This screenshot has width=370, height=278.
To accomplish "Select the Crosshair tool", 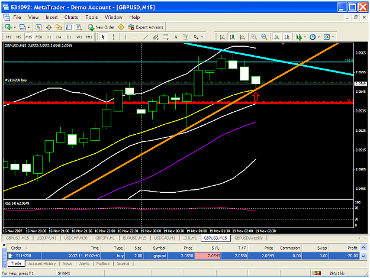I will coord(114,37).
